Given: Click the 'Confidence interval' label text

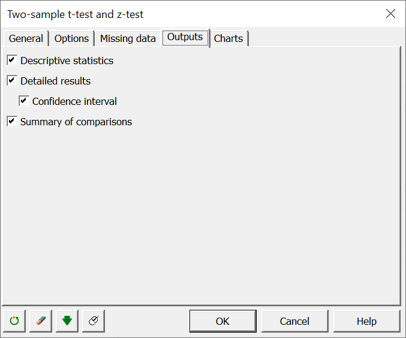Looking at the screenshot, I should (74, 101).
